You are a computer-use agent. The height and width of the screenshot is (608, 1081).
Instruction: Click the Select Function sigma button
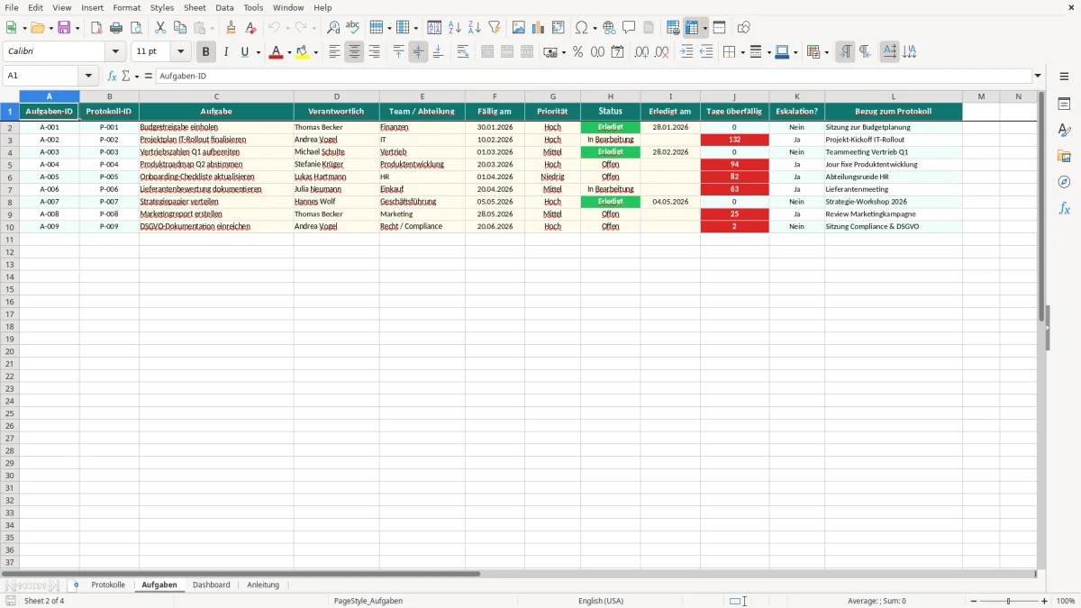click(x=126, y=77)
